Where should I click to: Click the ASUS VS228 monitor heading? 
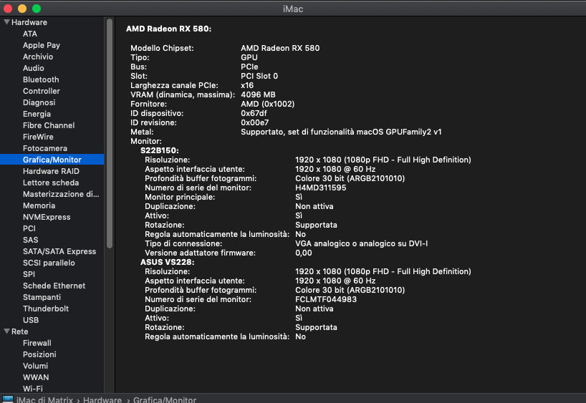click(168, 262)
